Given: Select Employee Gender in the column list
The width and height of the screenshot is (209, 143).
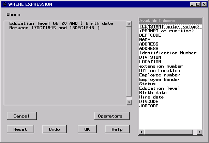Looking at the screenshot, I should 160,79.
